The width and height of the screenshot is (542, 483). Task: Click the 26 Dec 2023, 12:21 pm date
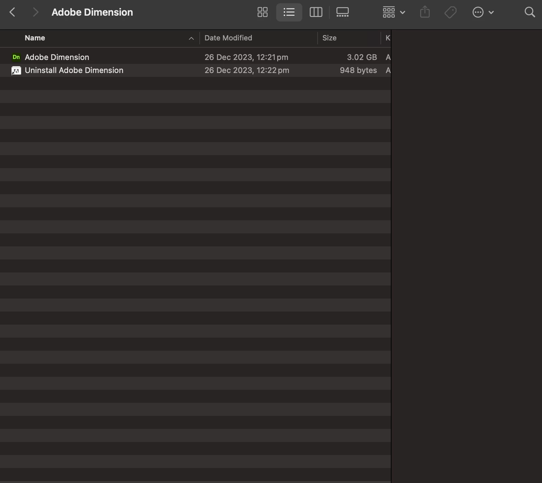pyautogui.click(x=246, y=57)
